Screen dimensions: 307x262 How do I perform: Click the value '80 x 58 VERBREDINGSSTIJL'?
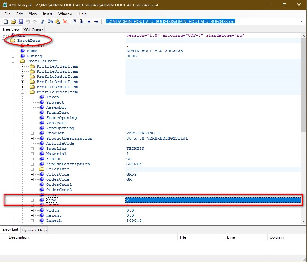[157, 138]
